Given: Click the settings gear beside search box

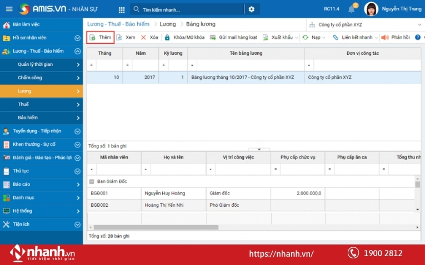Looking at the screenshot, I should click(251, 9).
